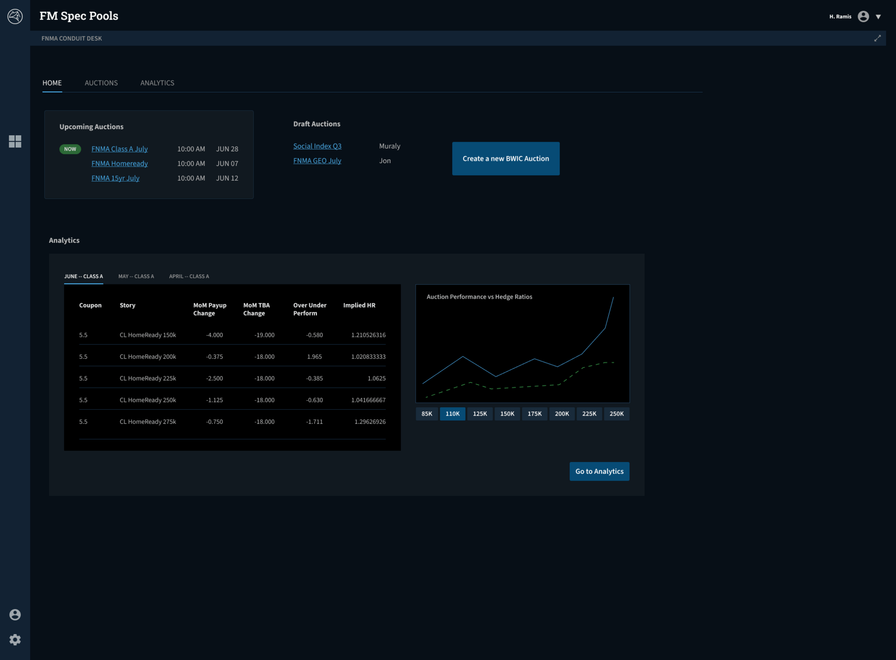Click the Coupon column header

[x=90, y=305]
